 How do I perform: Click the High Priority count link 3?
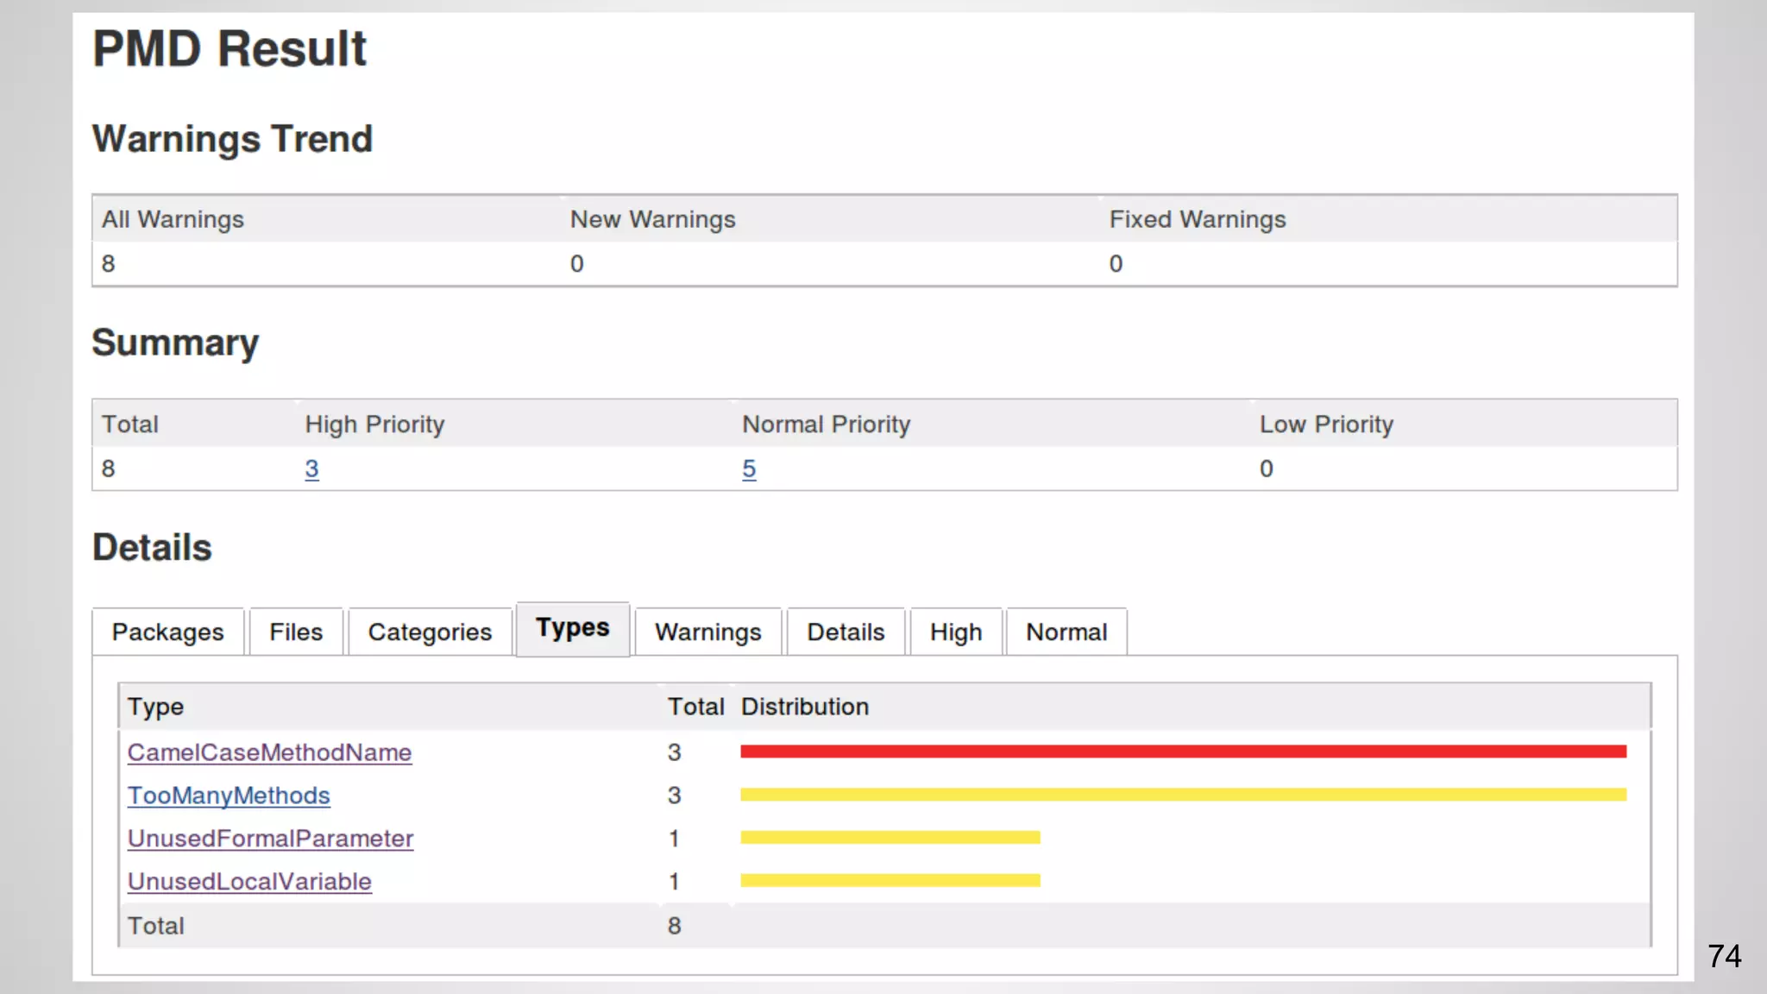point(311,469)
